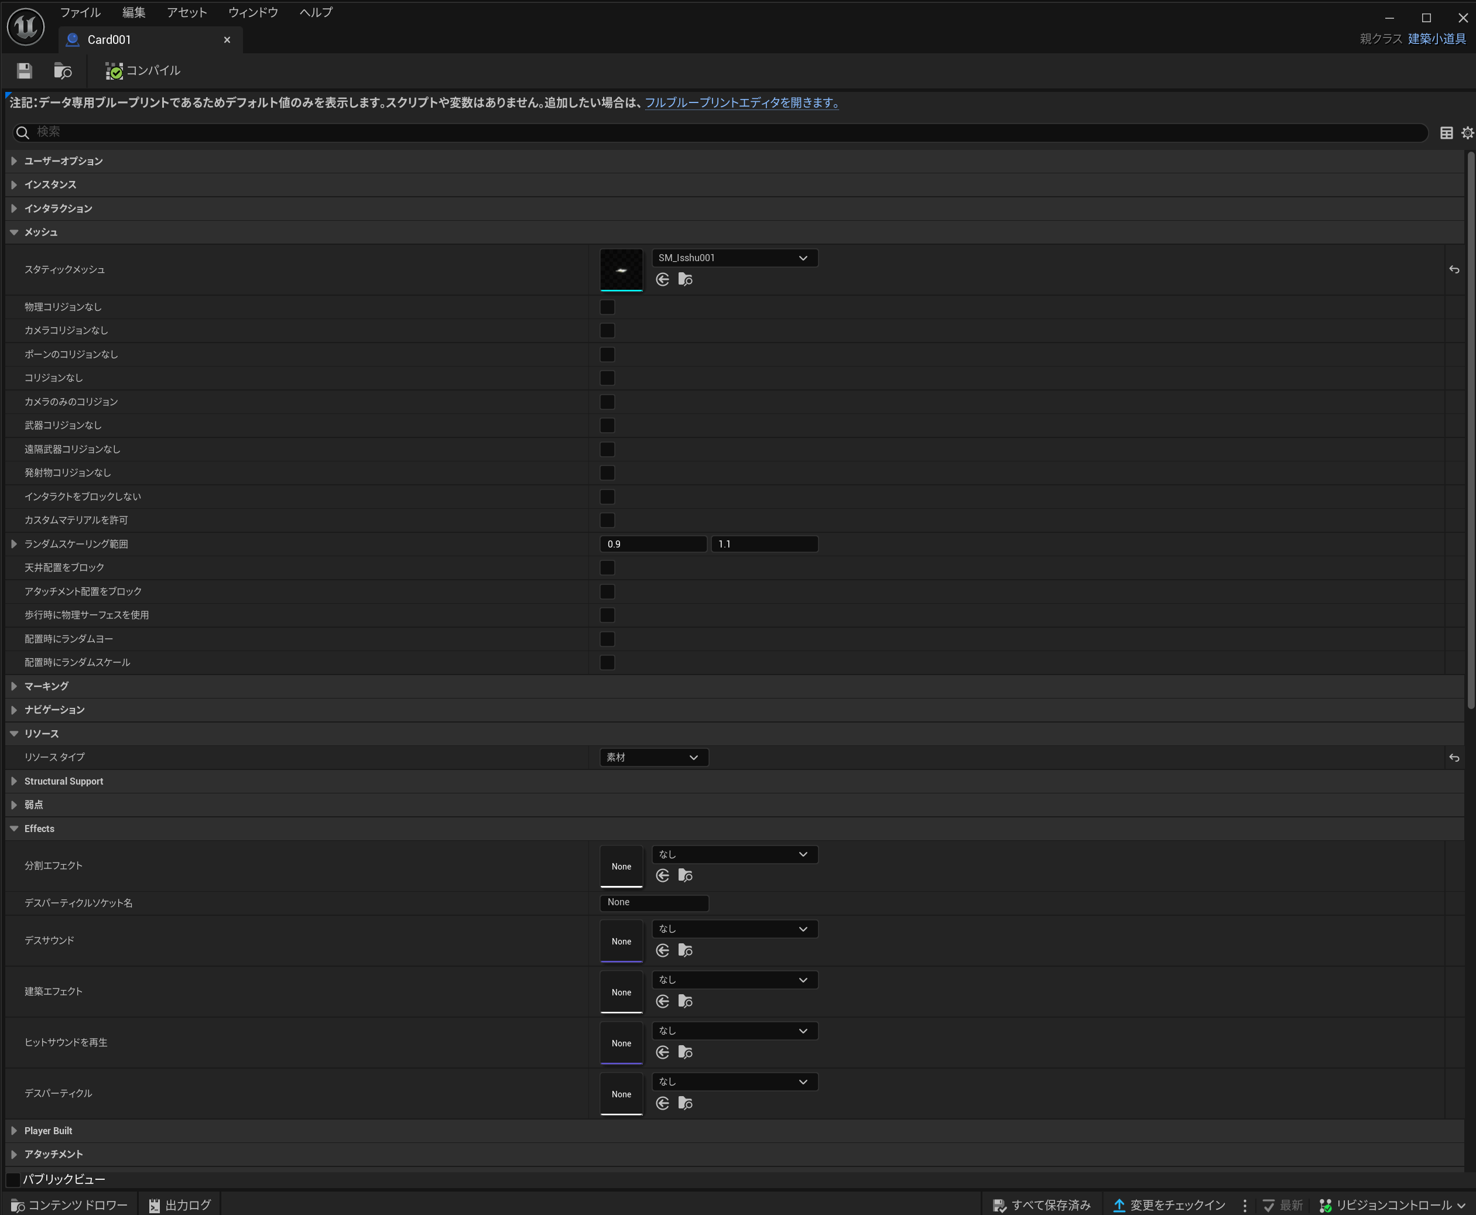
Task: Click フルブループリントエディタを開きます link
Action: (x=741, y=103)
